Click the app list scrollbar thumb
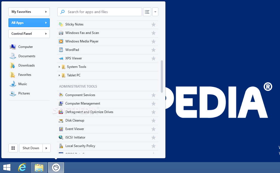The height and width of the screenshot is (173, 280). [x=162, y=76]
